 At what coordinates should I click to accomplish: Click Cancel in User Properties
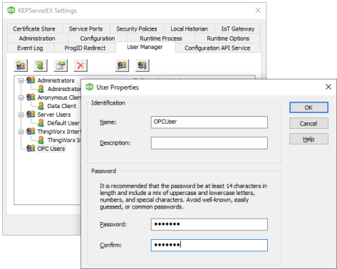(x=309, y=123)
